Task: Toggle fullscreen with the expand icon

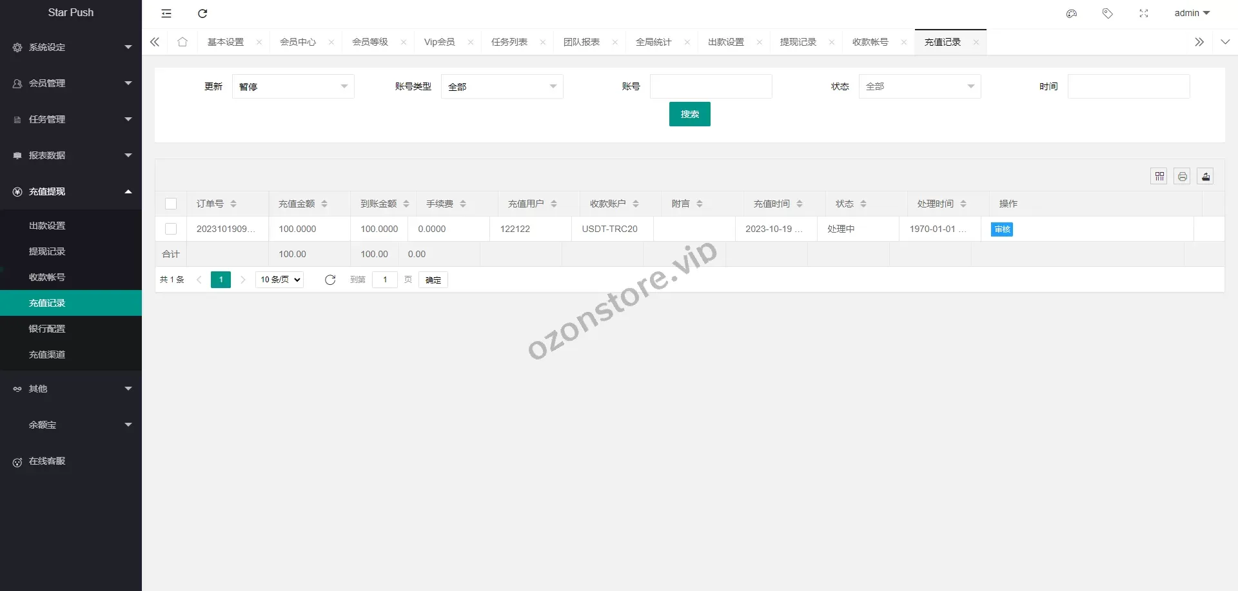Action: (1145, 13)
